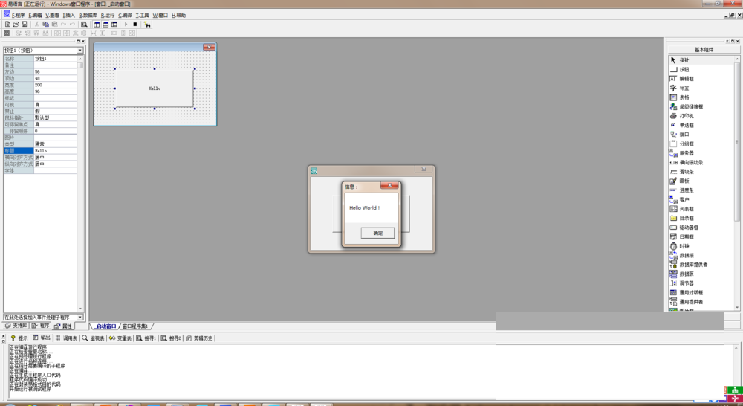The height and width of the screenshot is (406, 743).
Task: Open the 剪辑历史 tab in bottom panel
Action: 200,338
